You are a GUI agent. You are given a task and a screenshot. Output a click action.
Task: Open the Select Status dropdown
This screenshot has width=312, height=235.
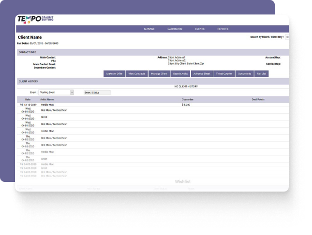click(x=97, y=93)
